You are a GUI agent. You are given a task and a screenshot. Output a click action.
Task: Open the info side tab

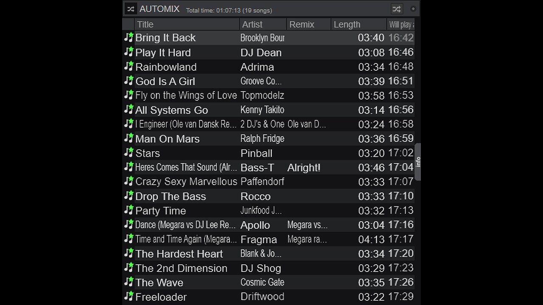417,162
